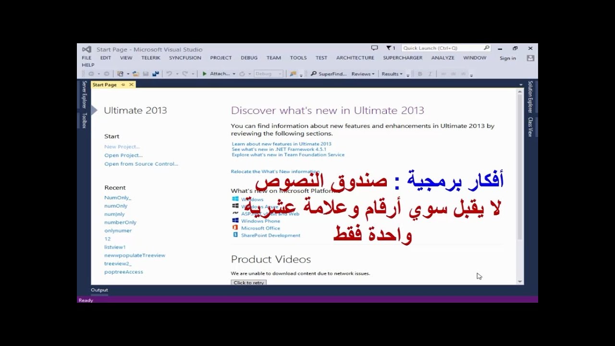Open the document tabs overflow dropdown arrow
The height and width of the screenshot is (346, 615).
tap(521, 85)
